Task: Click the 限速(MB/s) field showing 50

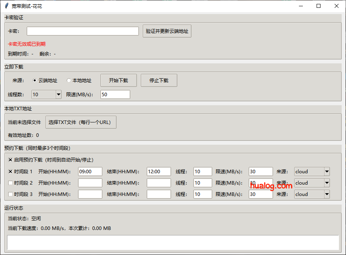Action: click(115, 94)
